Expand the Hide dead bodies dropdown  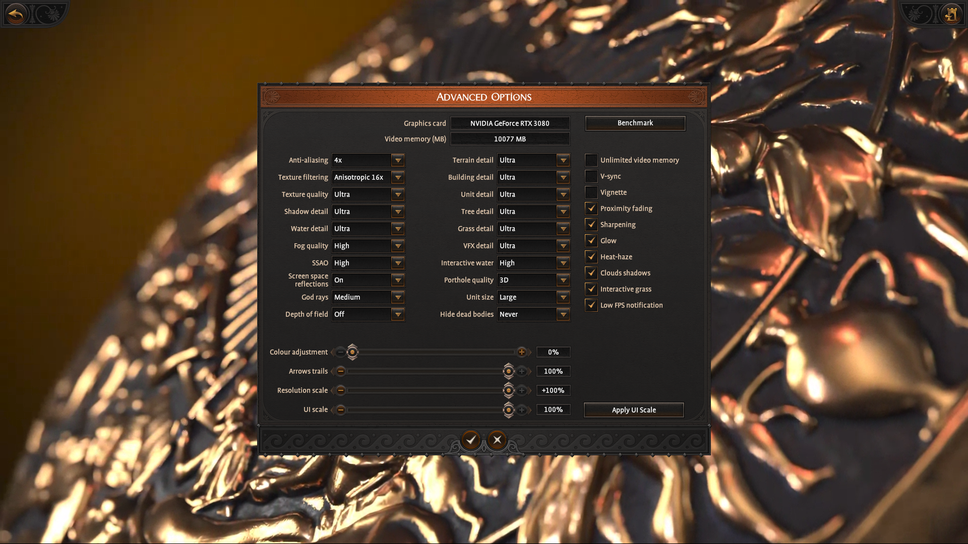click(563, 314)
